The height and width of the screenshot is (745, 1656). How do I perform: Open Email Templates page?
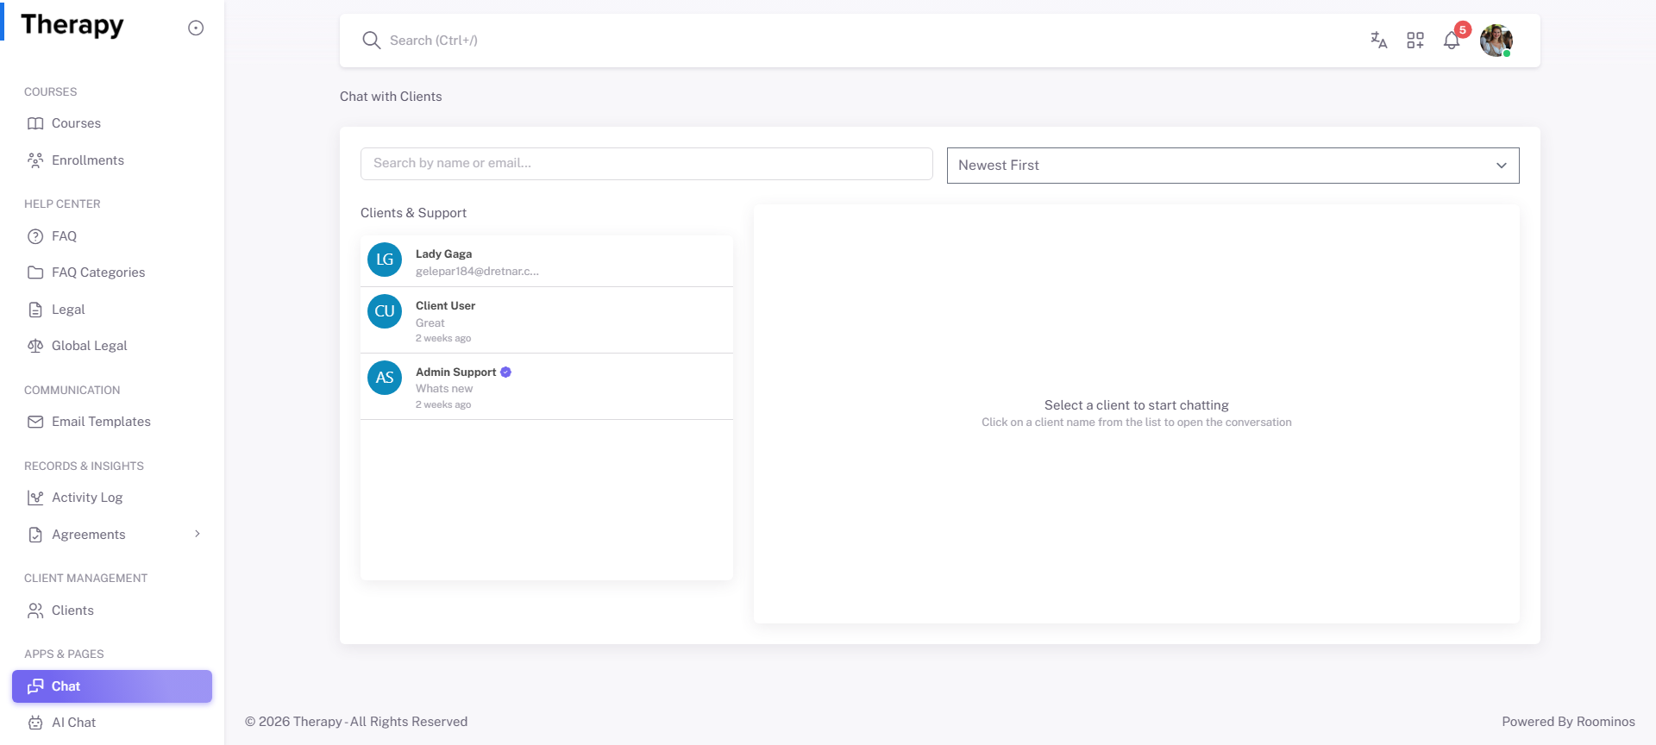(x=112, y=422)
